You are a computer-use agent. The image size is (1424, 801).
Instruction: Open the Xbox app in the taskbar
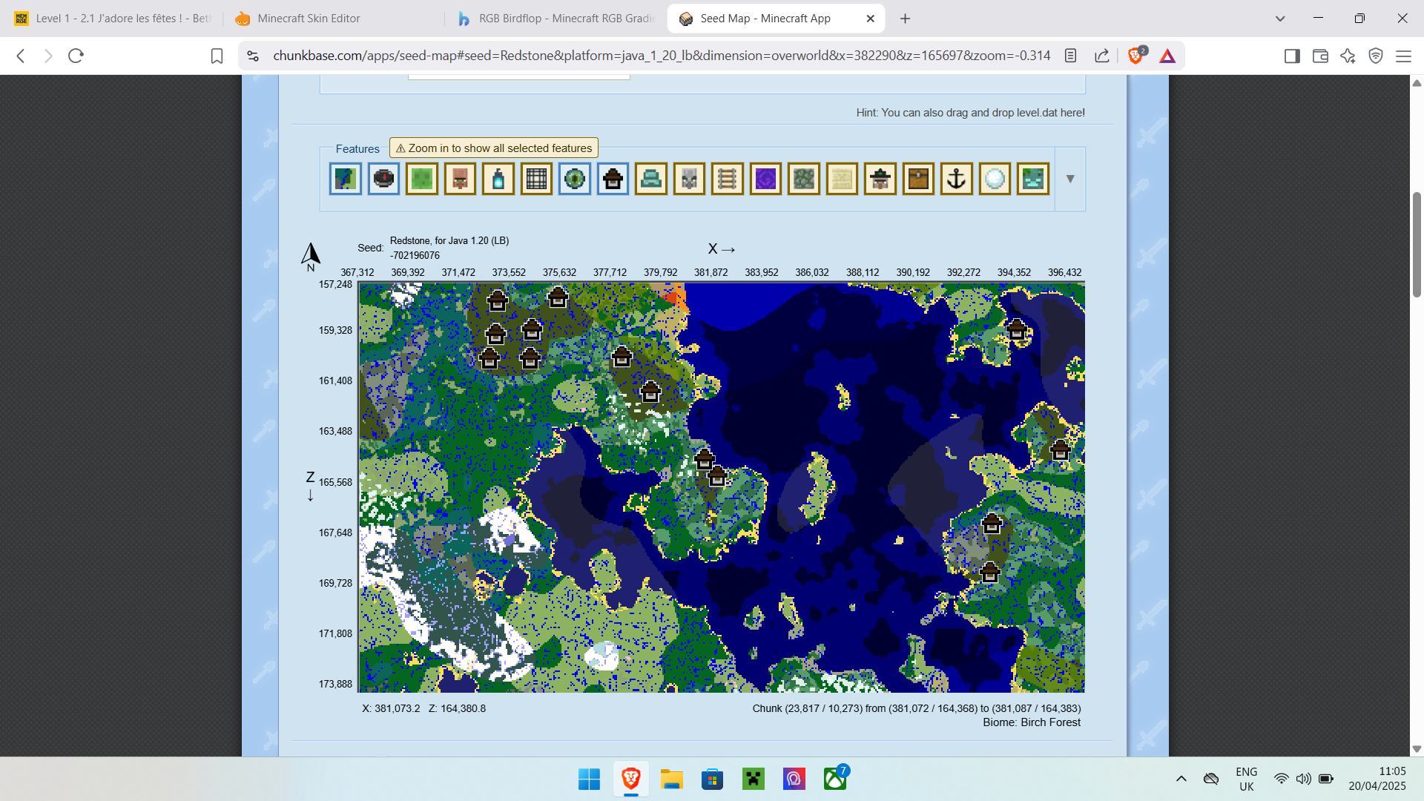[x=835, y=779]
